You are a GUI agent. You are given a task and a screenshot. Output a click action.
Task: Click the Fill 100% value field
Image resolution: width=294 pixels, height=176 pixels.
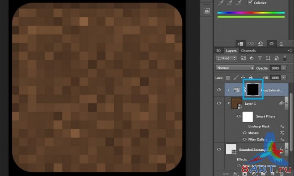tap(275, 78)
